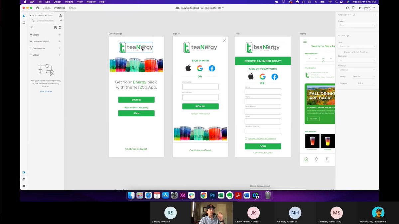Open the action Type Transition dropdown
The width and height of the screenshot is (399, 224).
(357, 46)
